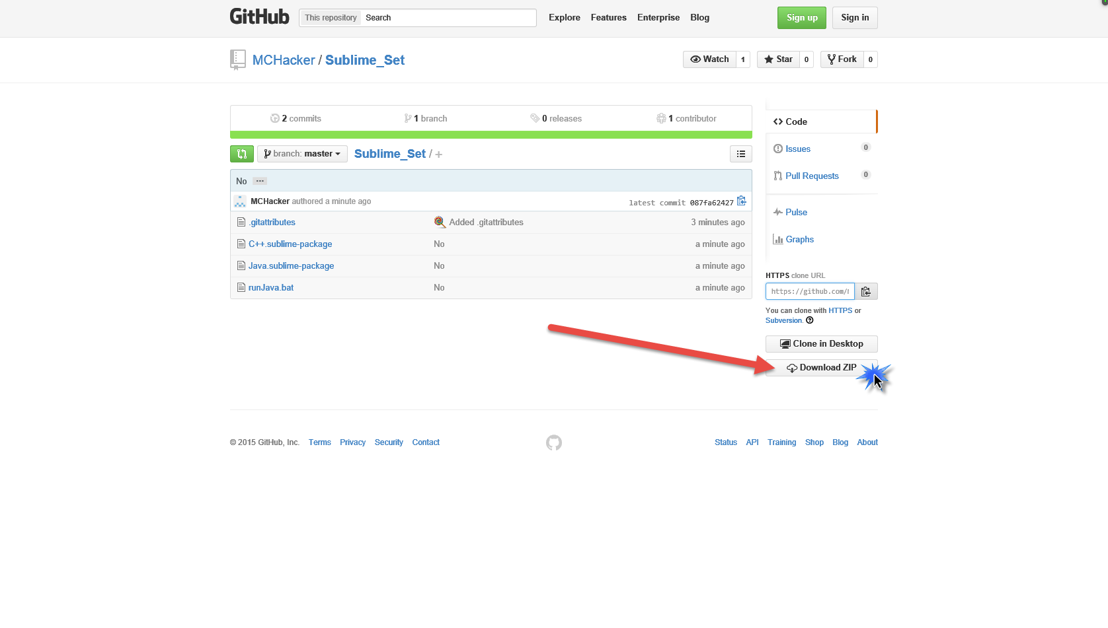
Task: Click the Fork count of 0
Action: click(x=871, y=59)
